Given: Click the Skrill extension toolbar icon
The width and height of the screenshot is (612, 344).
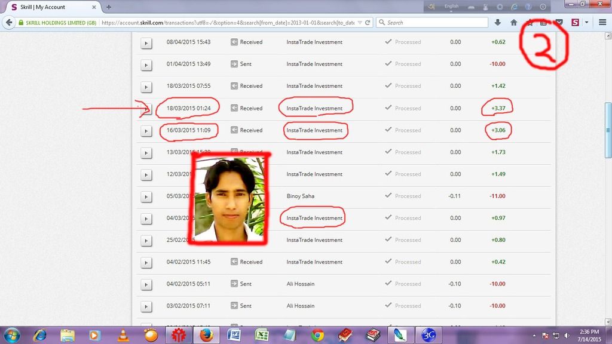Looking at the screenshot, I should pos(575,23).
